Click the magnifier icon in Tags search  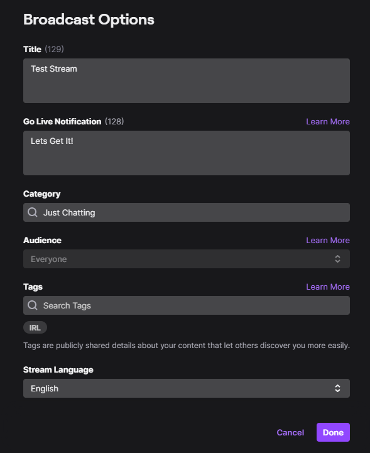pyautogui.click(x=32, y=305)
